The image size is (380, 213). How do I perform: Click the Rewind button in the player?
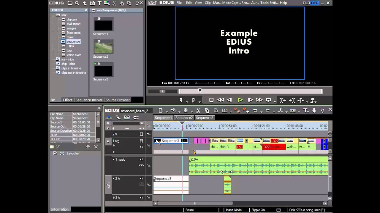click(221, 100)
